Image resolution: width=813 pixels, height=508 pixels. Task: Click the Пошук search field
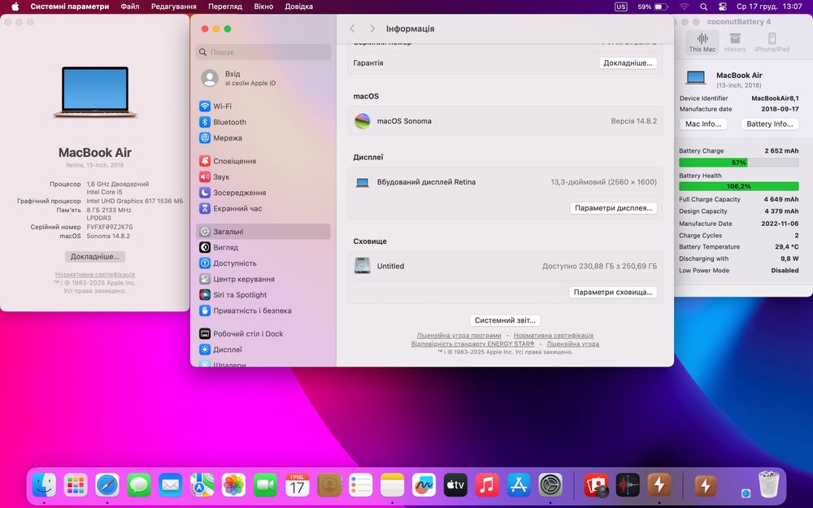263,52
